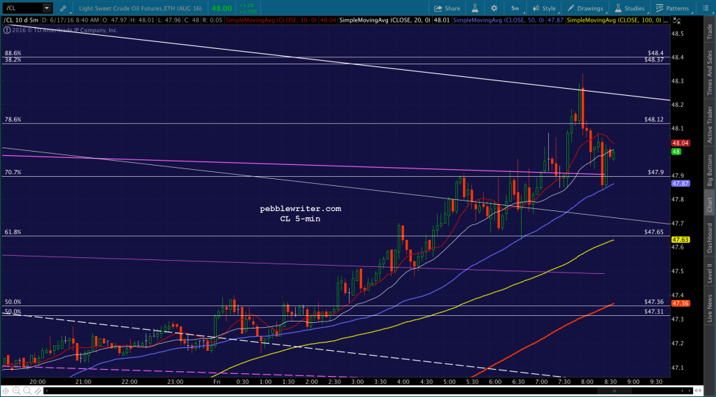Viewport: 716px width, 397px height.
Task: Open the Times And Sales sidebar tab
Action: click(710, 73)
